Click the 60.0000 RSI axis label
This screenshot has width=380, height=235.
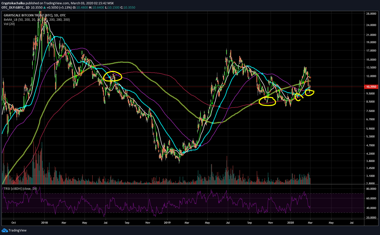pos(371,198)
